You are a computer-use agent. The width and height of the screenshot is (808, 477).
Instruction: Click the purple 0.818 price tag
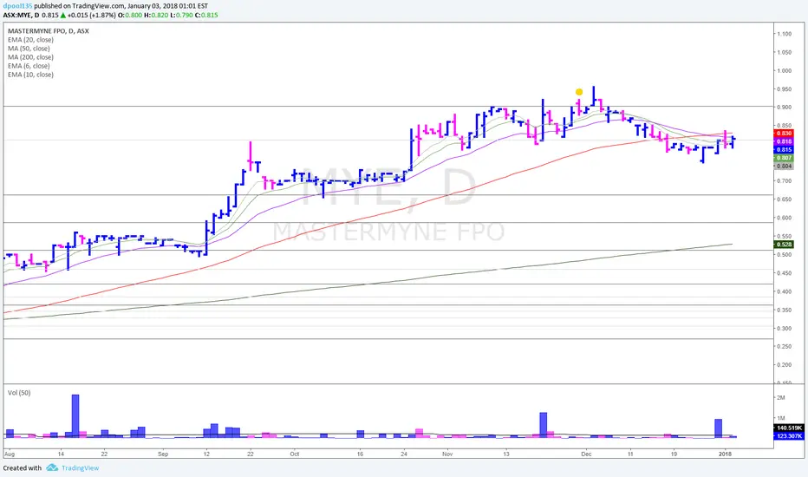(784, 141)
